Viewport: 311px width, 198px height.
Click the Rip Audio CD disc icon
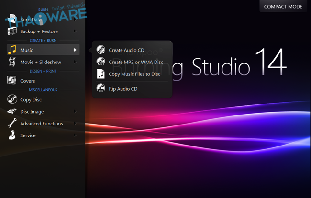[x=101, y=88]
